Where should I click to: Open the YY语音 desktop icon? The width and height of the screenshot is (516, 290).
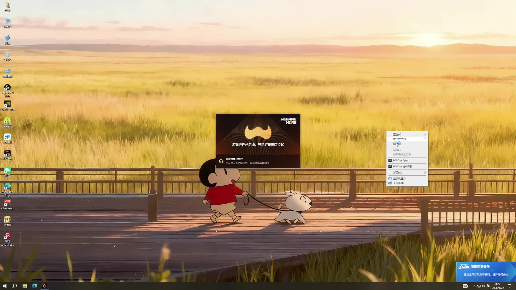[7, 220]
